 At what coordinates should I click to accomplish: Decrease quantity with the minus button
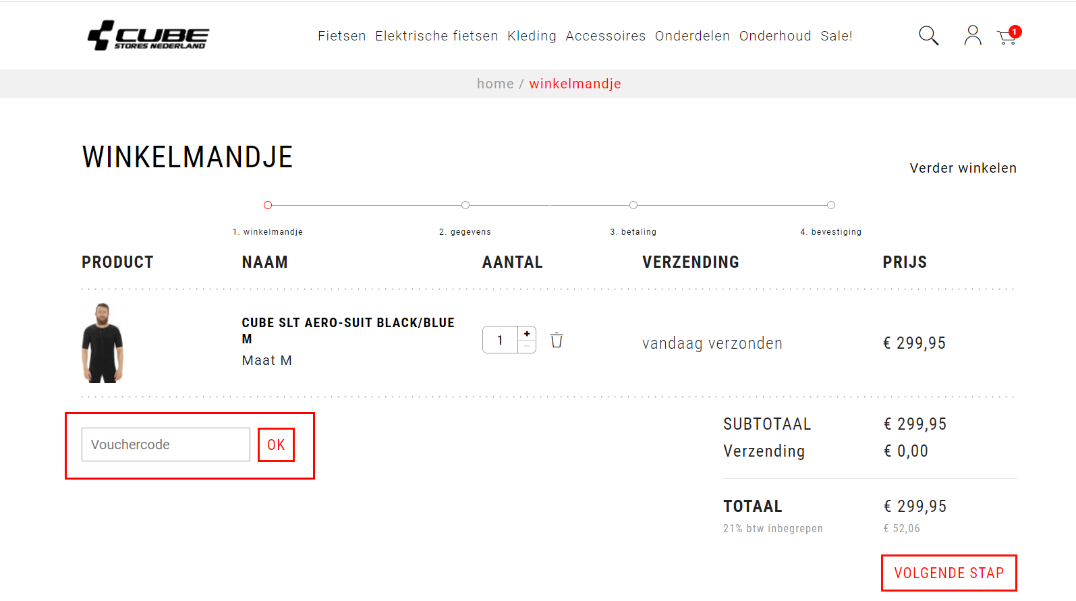[x=527, y=346]
